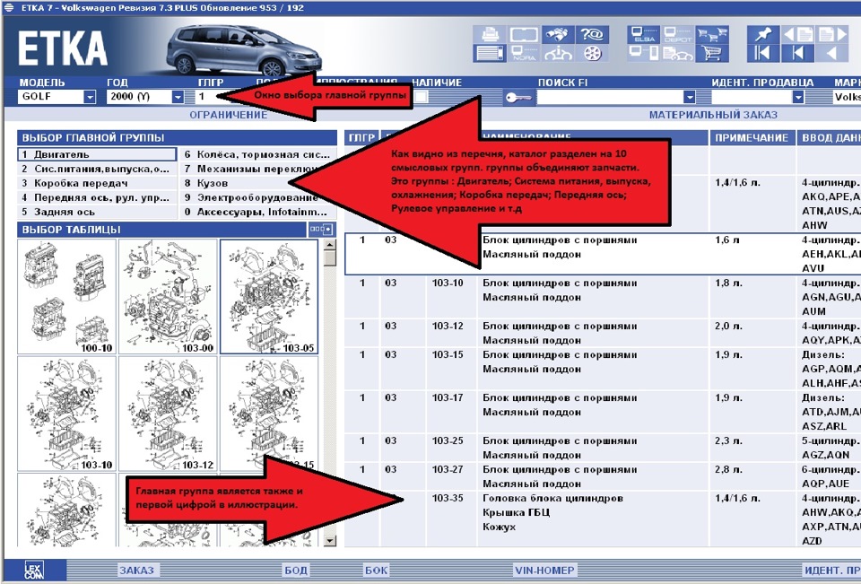Open thumbnail illustration 103-00
This screenshot has height=584, width=861.
(x=168, y=297)
